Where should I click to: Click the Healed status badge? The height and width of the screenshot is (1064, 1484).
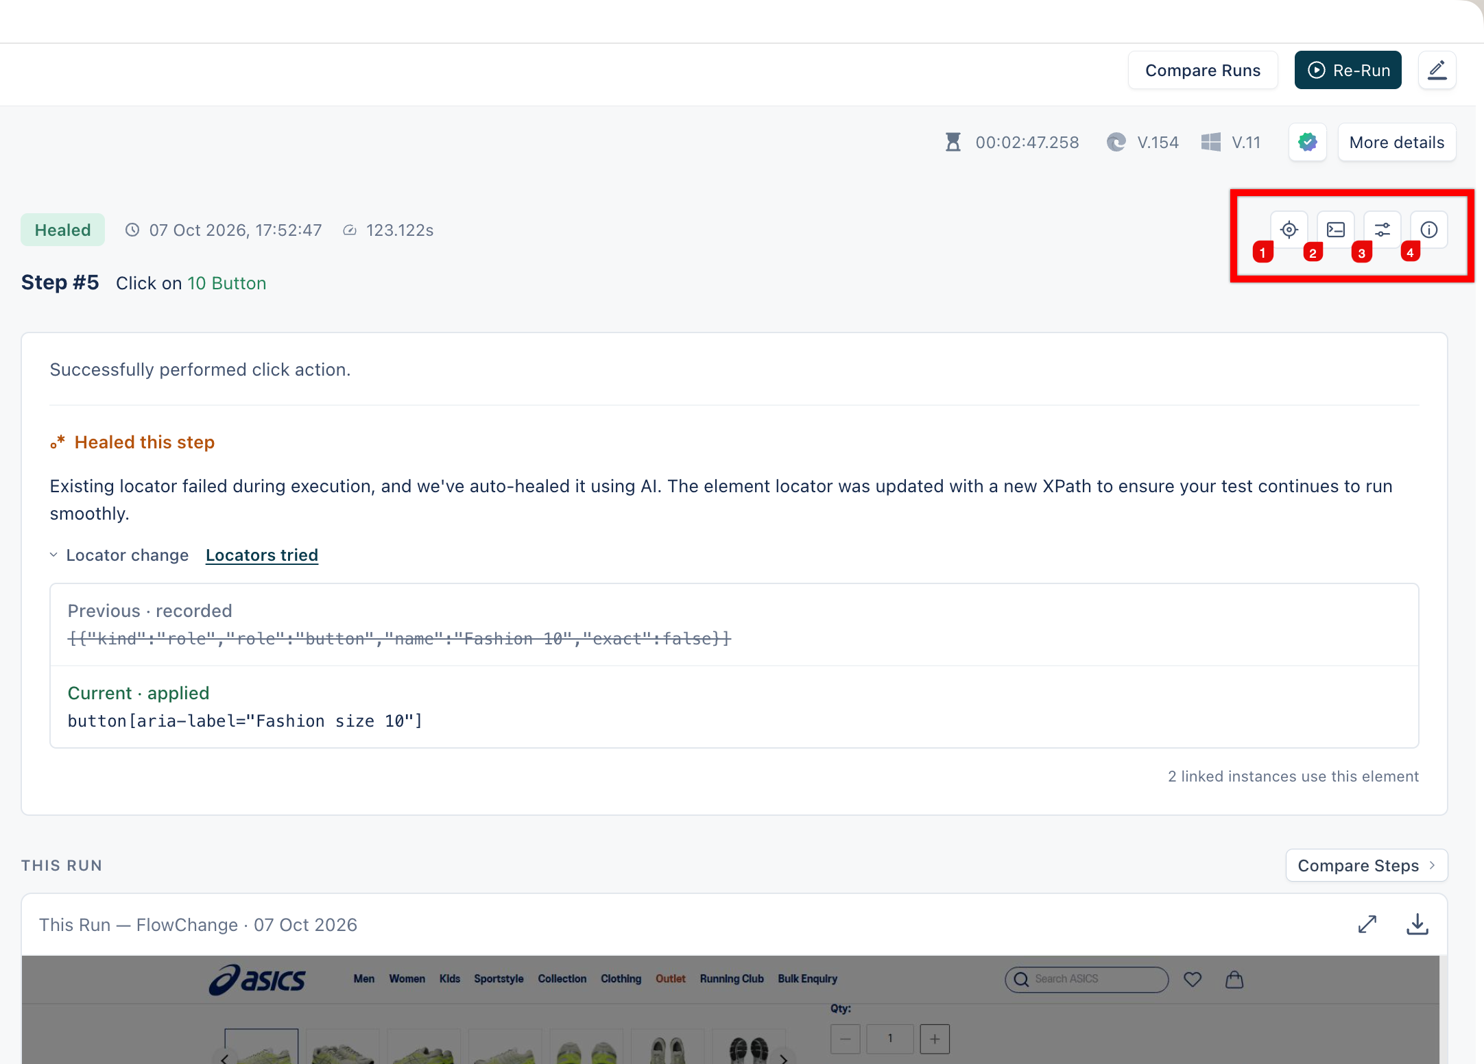tap(62, 230)
